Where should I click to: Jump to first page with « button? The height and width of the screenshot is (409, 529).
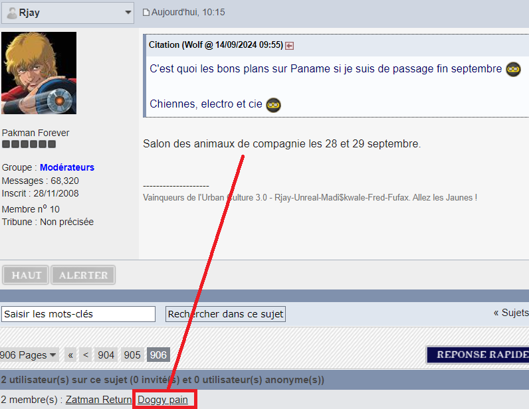[70, 355]
